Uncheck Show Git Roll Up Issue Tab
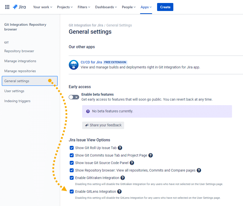Screen dimensions: 243x206 72,148
